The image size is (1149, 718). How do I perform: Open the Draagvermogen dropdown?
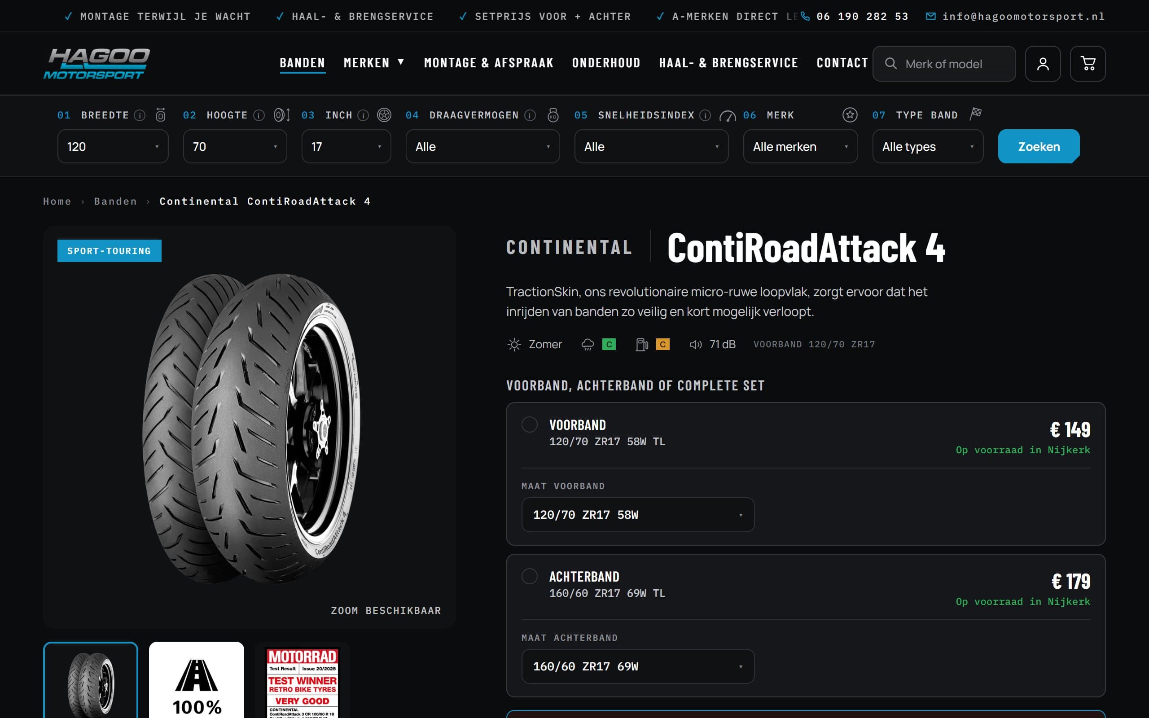(x=482, y=147)
